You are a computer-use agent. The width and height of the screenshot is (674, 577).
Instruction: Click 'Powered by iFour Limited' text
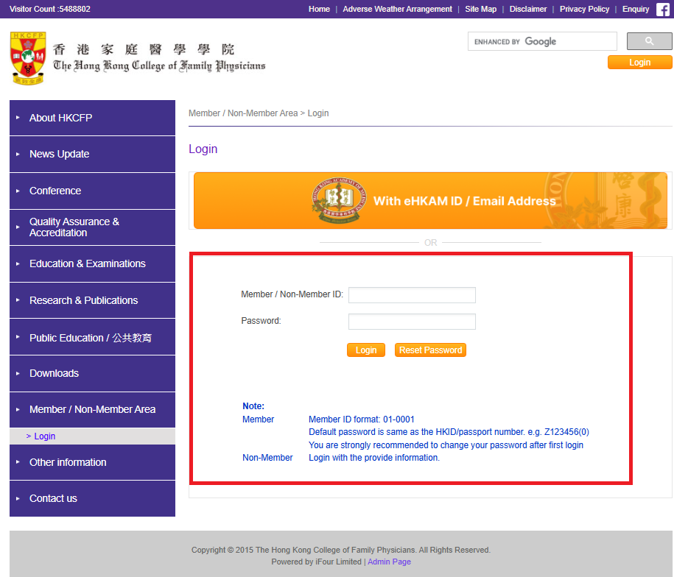pos(316,562)
